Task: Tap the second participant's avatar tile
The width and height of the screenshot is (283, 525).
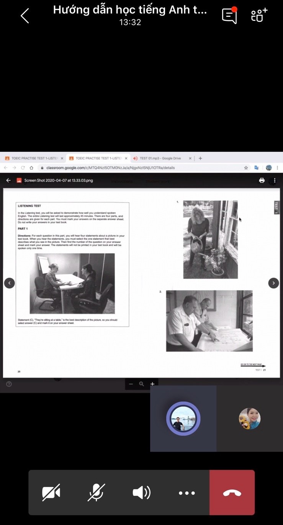Action: (249, 419)
